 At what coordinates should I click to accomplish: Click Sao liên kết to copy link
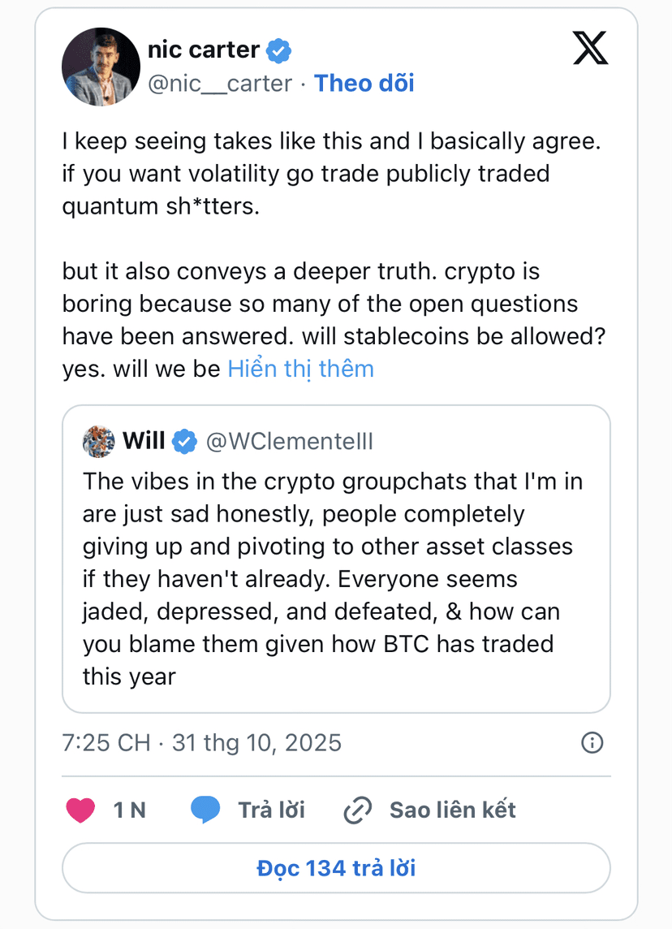point(452,810)
